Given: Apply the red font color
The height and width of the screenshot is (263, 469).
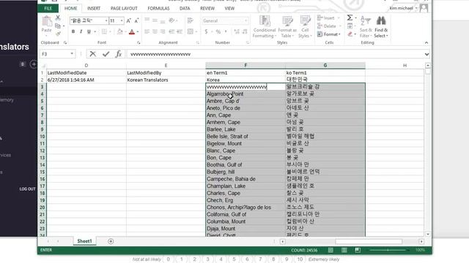Looking at the screenshot, I should (132, 31).
